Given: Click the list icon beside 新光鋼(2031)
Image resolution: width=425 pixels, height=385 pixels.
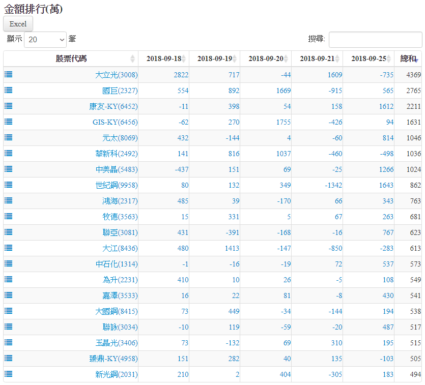Looking at the screenshot, I should pyautogui.click(x=9, y=374).
